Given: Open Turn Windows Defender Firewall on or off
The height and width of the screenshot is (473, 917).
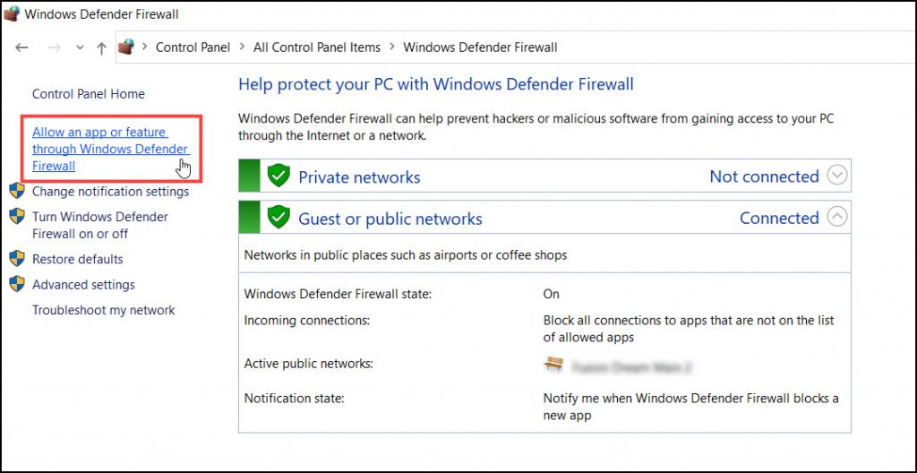Looking at the screenshot, I should (100, 225).
